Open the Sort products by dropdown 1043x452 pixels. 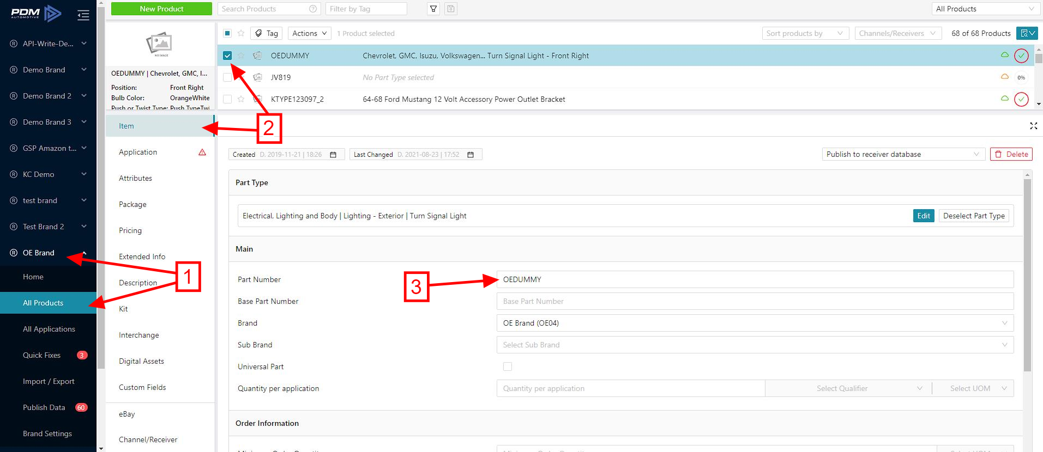click(x=805, y=33)
